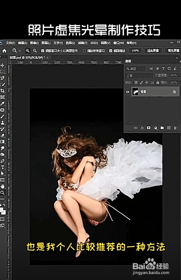Filter layers by adjustment layers
Image resolution: width=181 pixels, height=280 pixels.
tap(157, 68)
